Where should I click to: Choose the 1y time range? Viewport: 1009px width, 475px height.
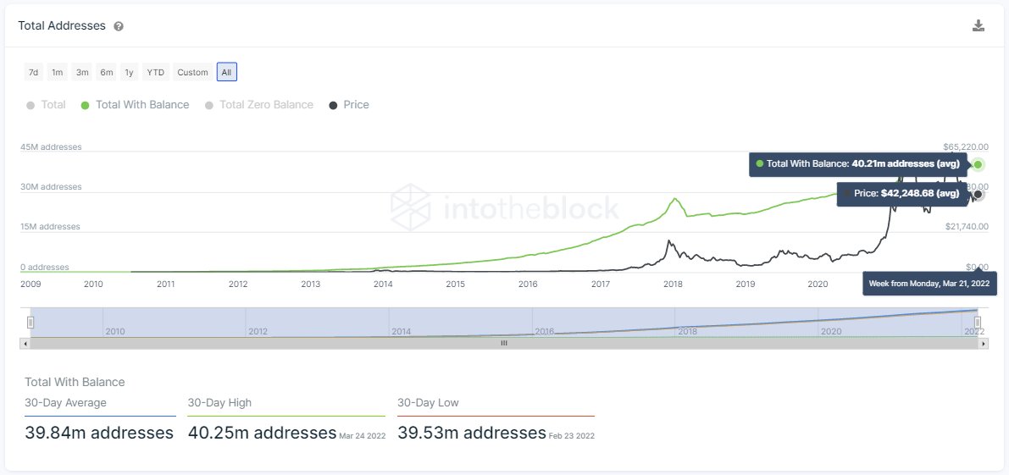(x=129, y=72)
